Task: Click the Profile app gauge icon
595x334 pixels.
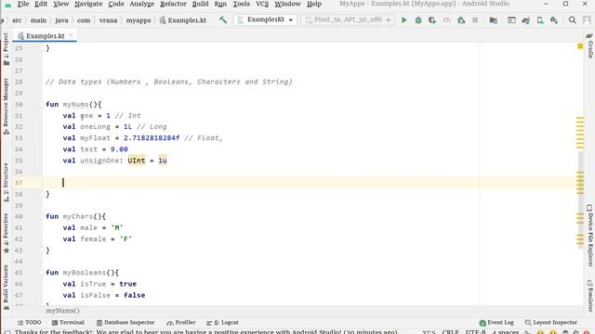Action: [446, 19]
